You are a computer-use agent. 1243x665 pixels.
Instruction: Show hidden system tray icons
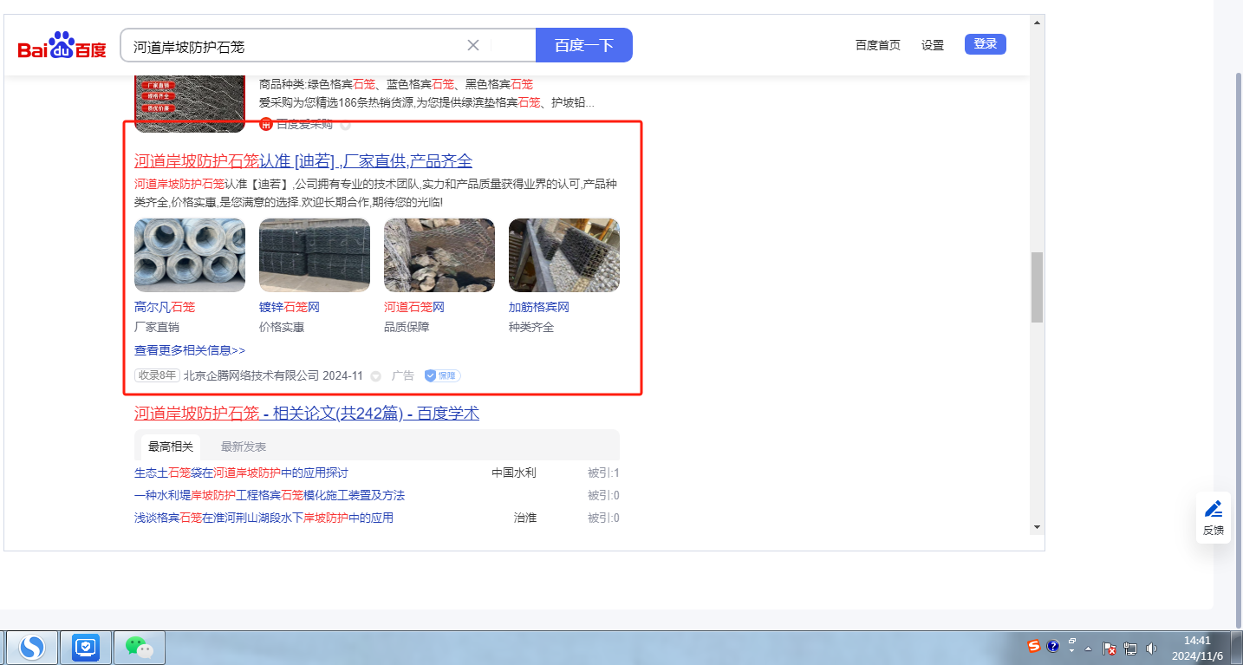click(x=1089, y=649)
